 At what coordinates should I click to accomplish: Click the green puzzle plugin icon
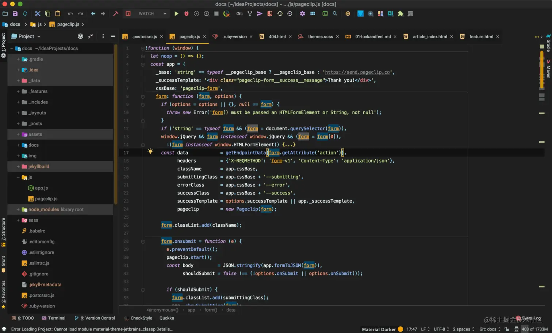point(400,13)
